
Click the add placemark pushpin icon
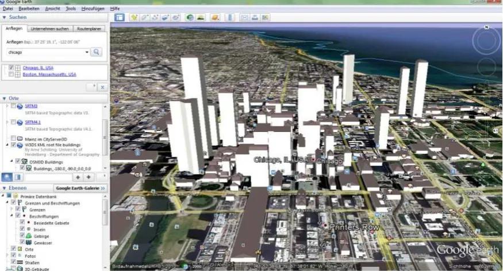pyautogui.click(x=134, y=18)
